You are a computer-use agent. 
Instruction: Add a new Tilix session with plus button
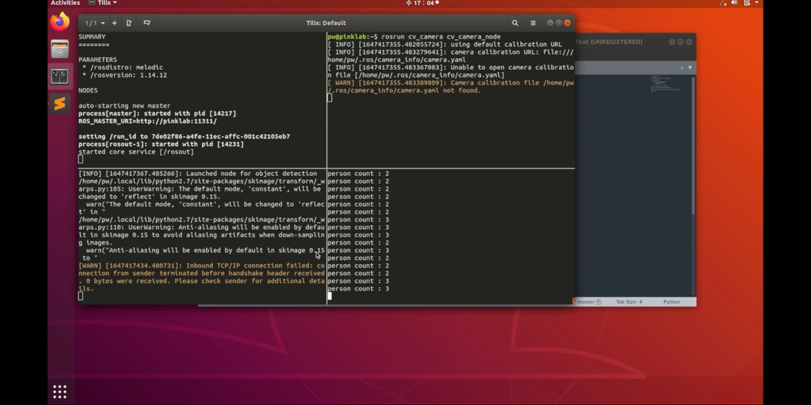point(114,23)
